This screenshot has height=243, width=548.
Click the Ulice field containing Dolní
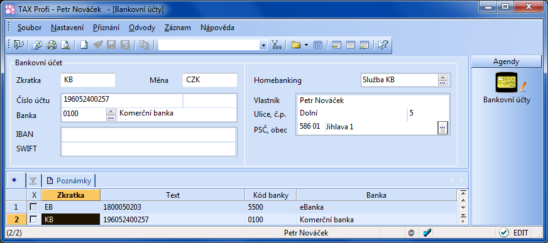[x=351, y=114]
